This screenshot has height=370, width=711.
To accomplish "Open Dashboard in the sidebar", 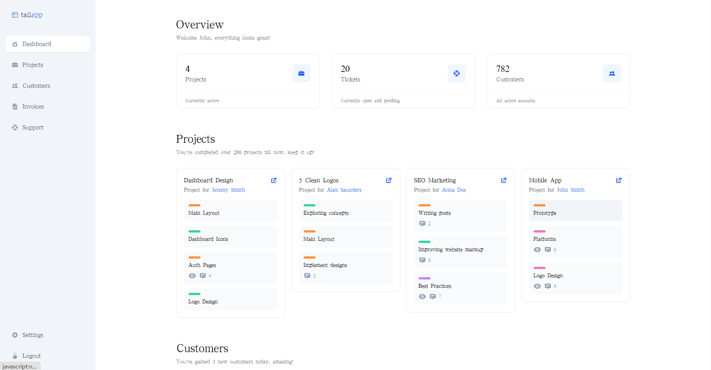I will tap(48, 44).
